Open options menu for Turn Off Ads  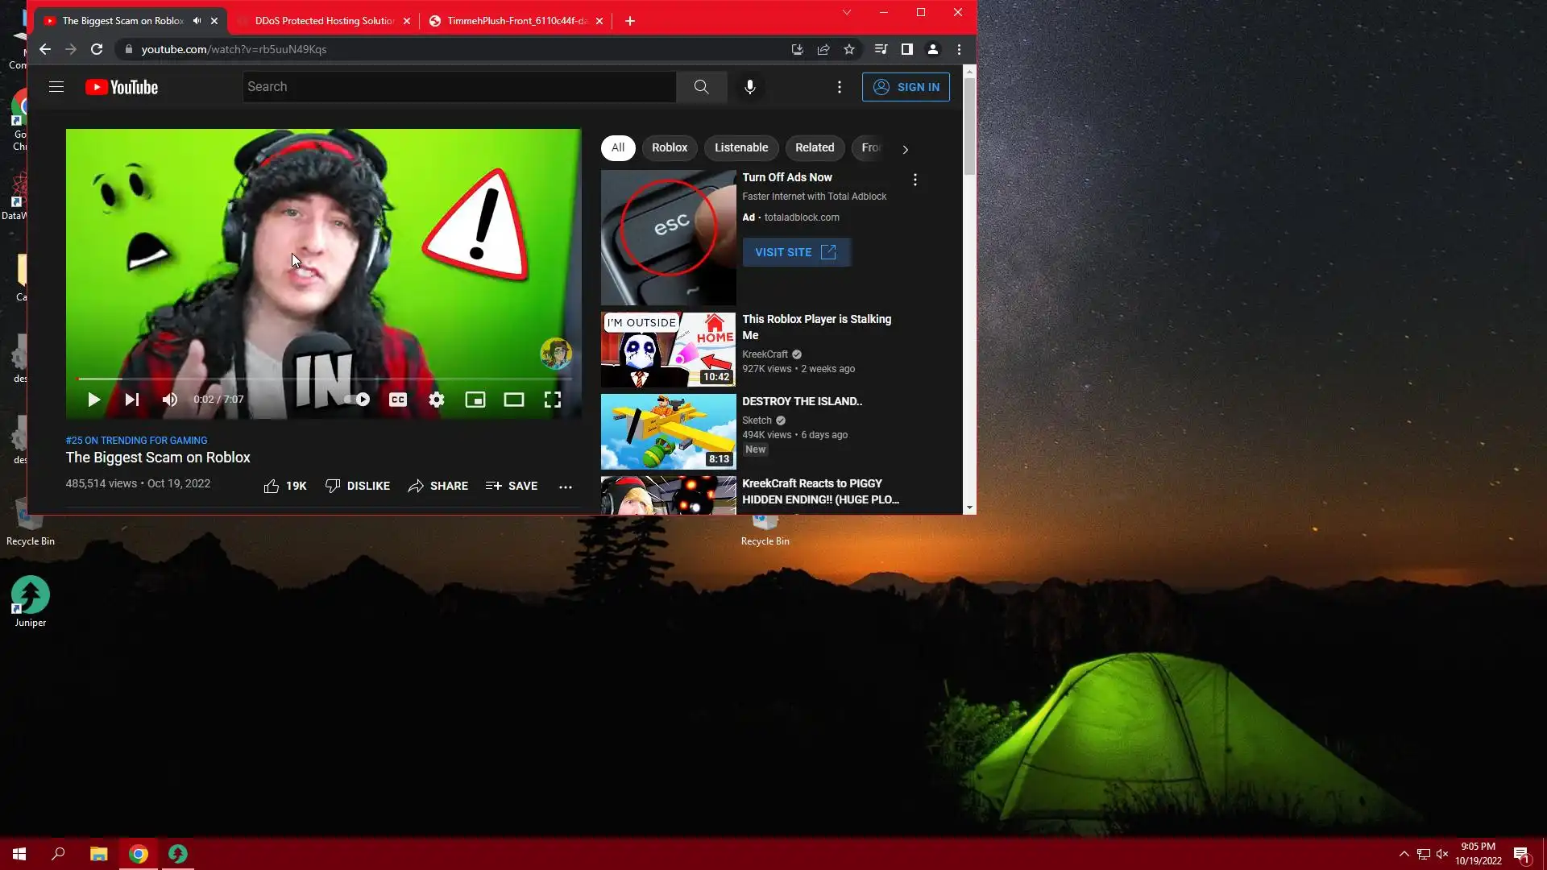915,180
